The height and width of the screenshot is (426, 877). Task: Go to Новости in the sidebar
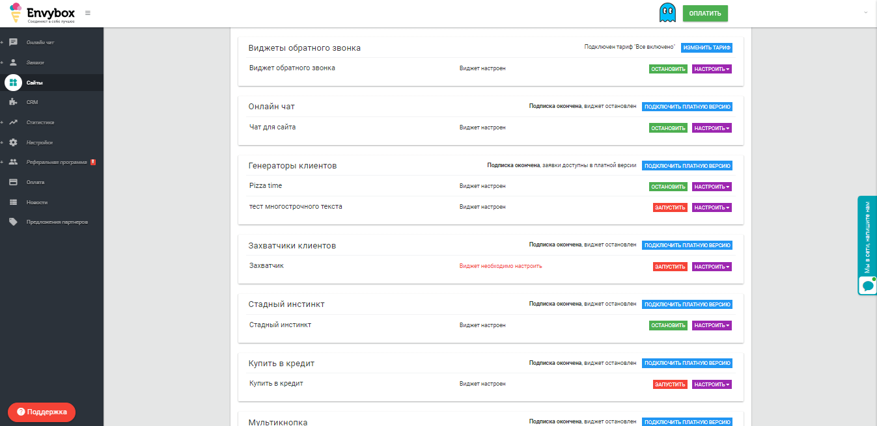click(36, 202)
